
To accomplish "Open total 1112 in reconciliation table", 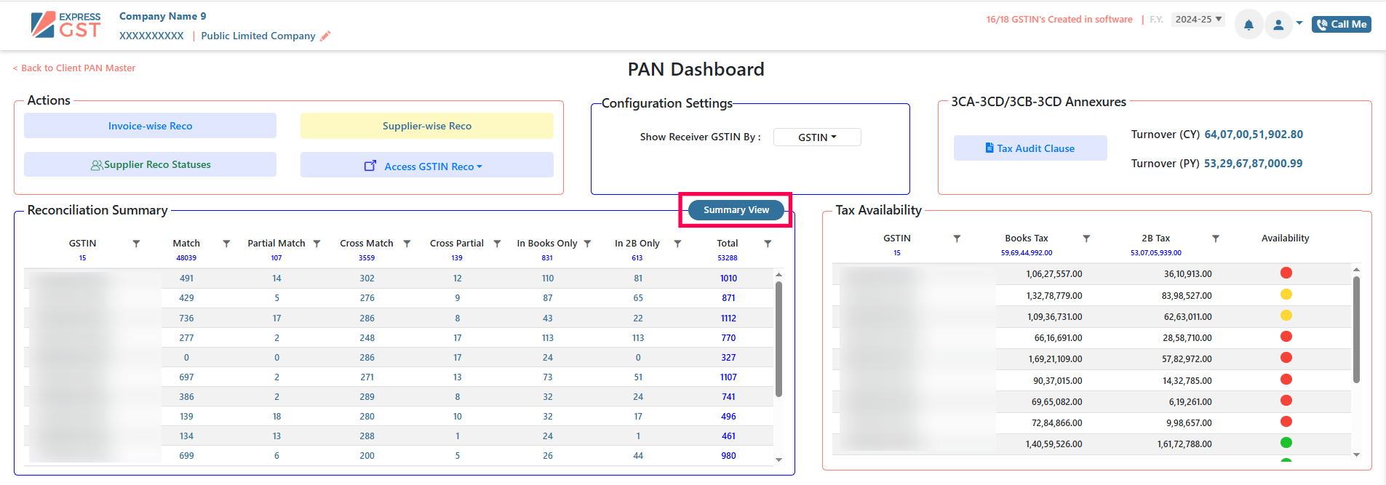I will (728, 318).
